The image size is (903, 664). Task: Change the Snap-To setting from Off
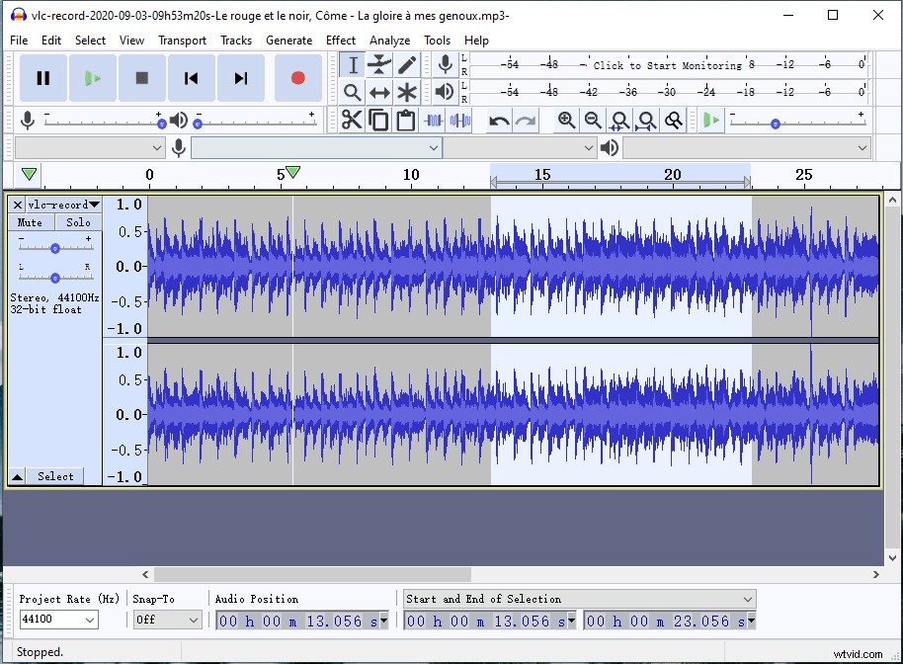point(166,620)
